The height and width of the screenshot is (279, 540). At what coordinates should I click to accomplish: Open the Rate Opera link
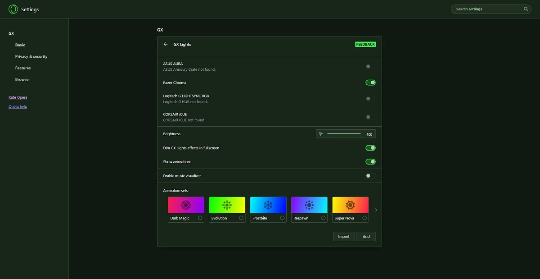(x=17, y=97)
